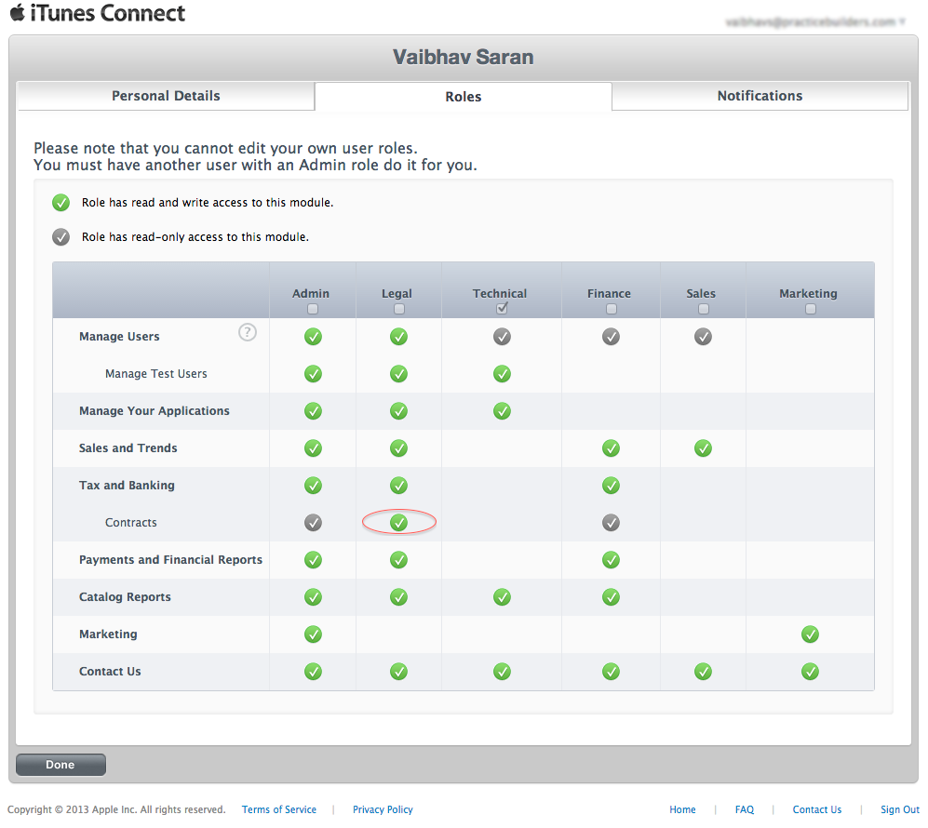Screen dimensions: 928x828
Task: Open the Terms of Service link
Action: pyautogui.click(x=279, y=809)
